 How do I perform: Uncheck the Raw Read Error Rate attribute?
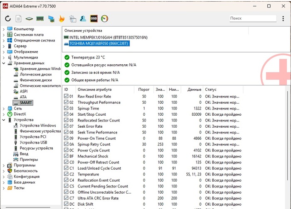[x=66, y=97]
